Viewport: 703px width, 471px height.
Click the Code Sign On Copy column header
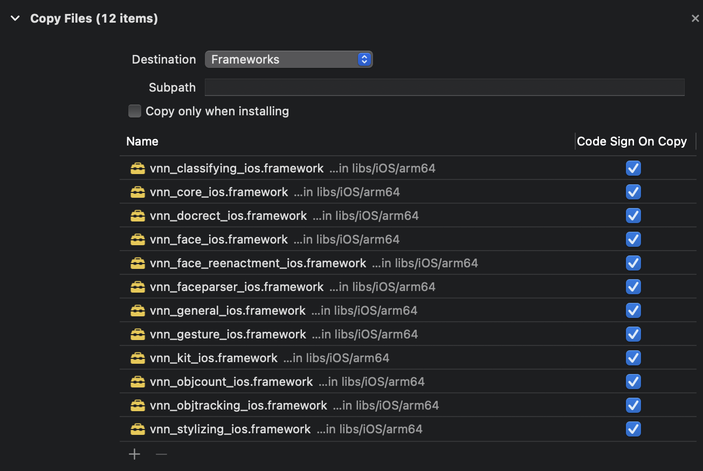[632, 142]
